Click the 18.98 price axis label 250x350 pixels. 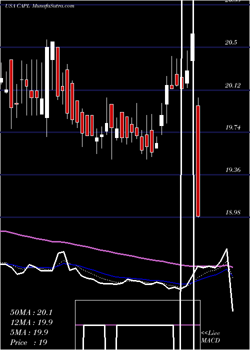(x=233, y=212)
